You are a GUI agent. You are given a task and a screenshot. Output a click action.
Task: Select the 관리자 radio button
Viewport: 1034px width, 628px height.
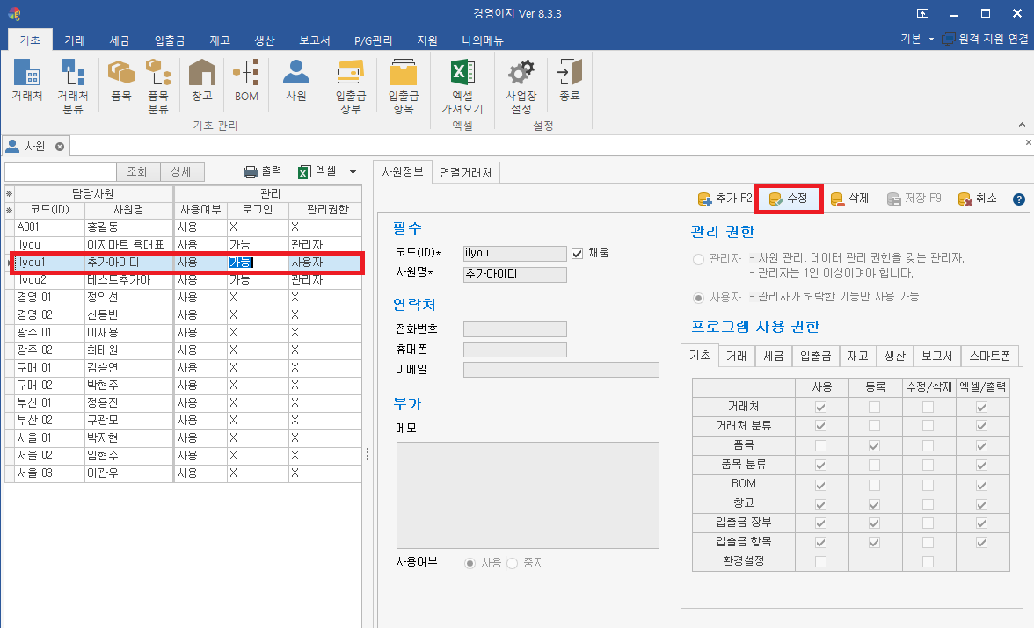(x=699, y=258)
